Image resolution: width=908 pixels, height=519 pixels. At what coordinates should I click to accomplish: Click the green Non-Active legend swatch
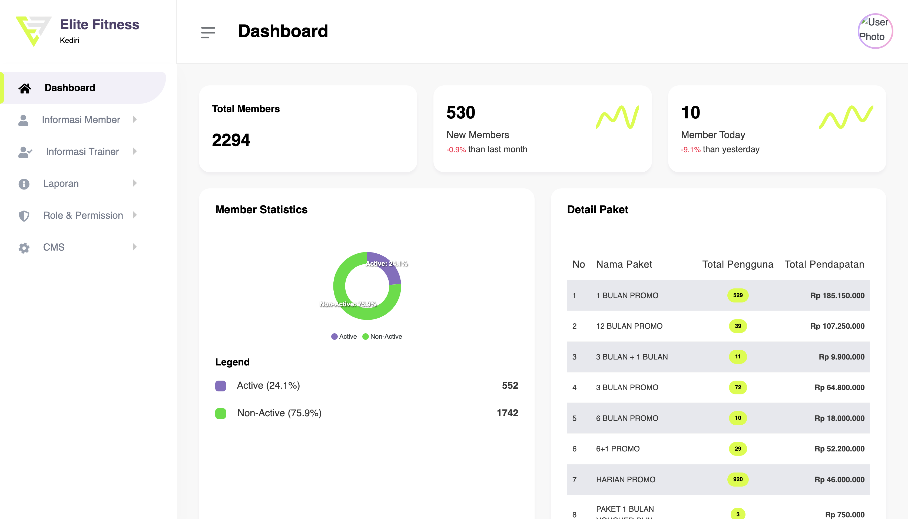[221, 413]
